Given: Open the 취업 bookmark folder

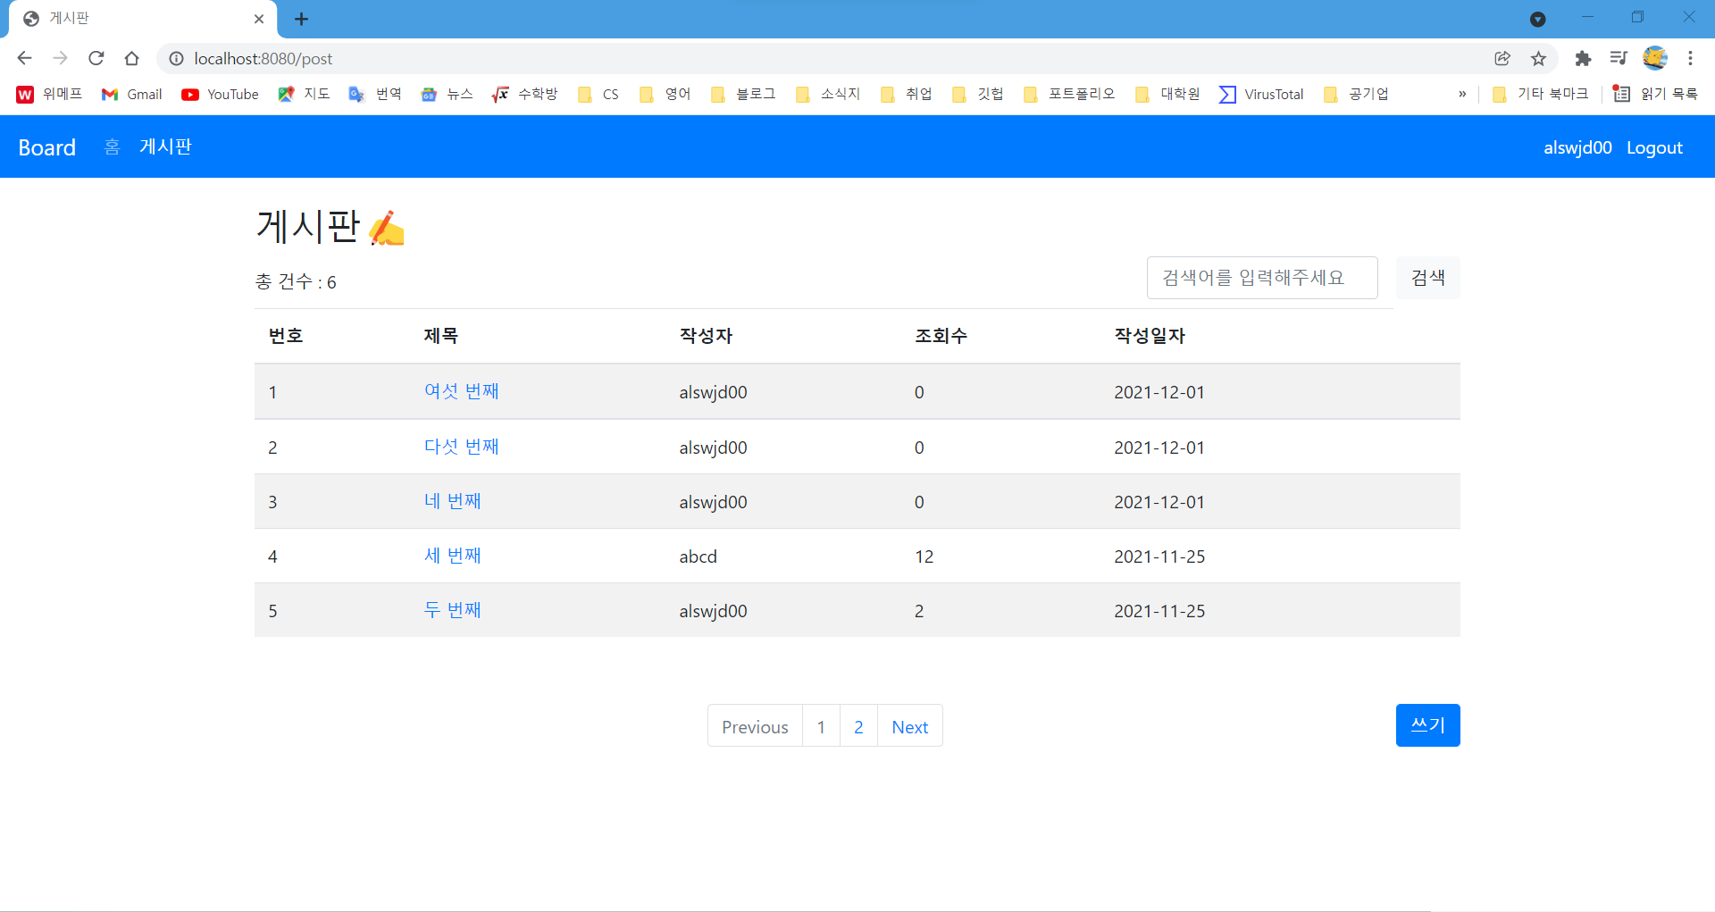Looking at the screenshot, I should coord(907,94).
